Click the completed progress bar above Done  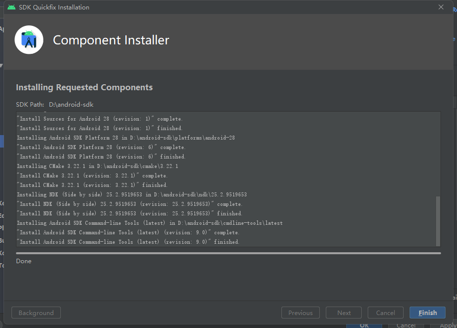228,253
